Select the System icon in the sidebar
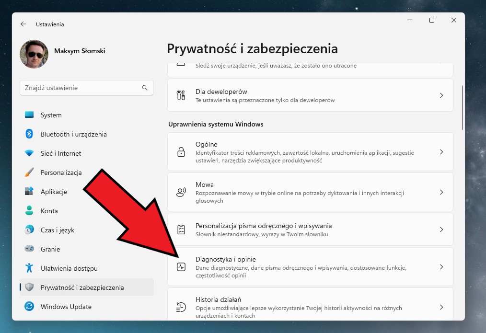Image resolution: width=486 pixels, height=333 pixels. point(30,115)
